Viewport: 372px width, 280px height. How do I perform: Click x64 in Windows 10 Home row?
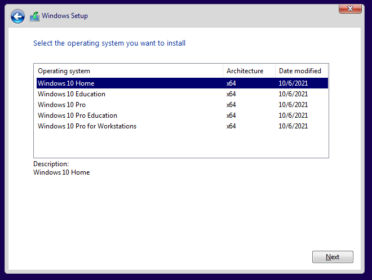231,83
